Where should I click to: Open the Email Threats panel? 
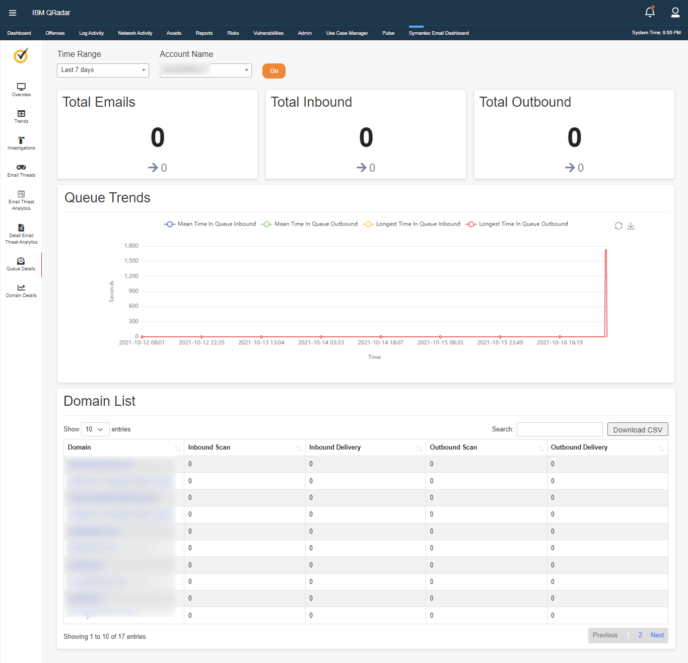(21, 170)
